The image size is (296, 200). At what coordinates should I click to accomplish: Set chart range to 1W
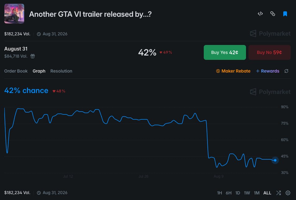point(247,193)
